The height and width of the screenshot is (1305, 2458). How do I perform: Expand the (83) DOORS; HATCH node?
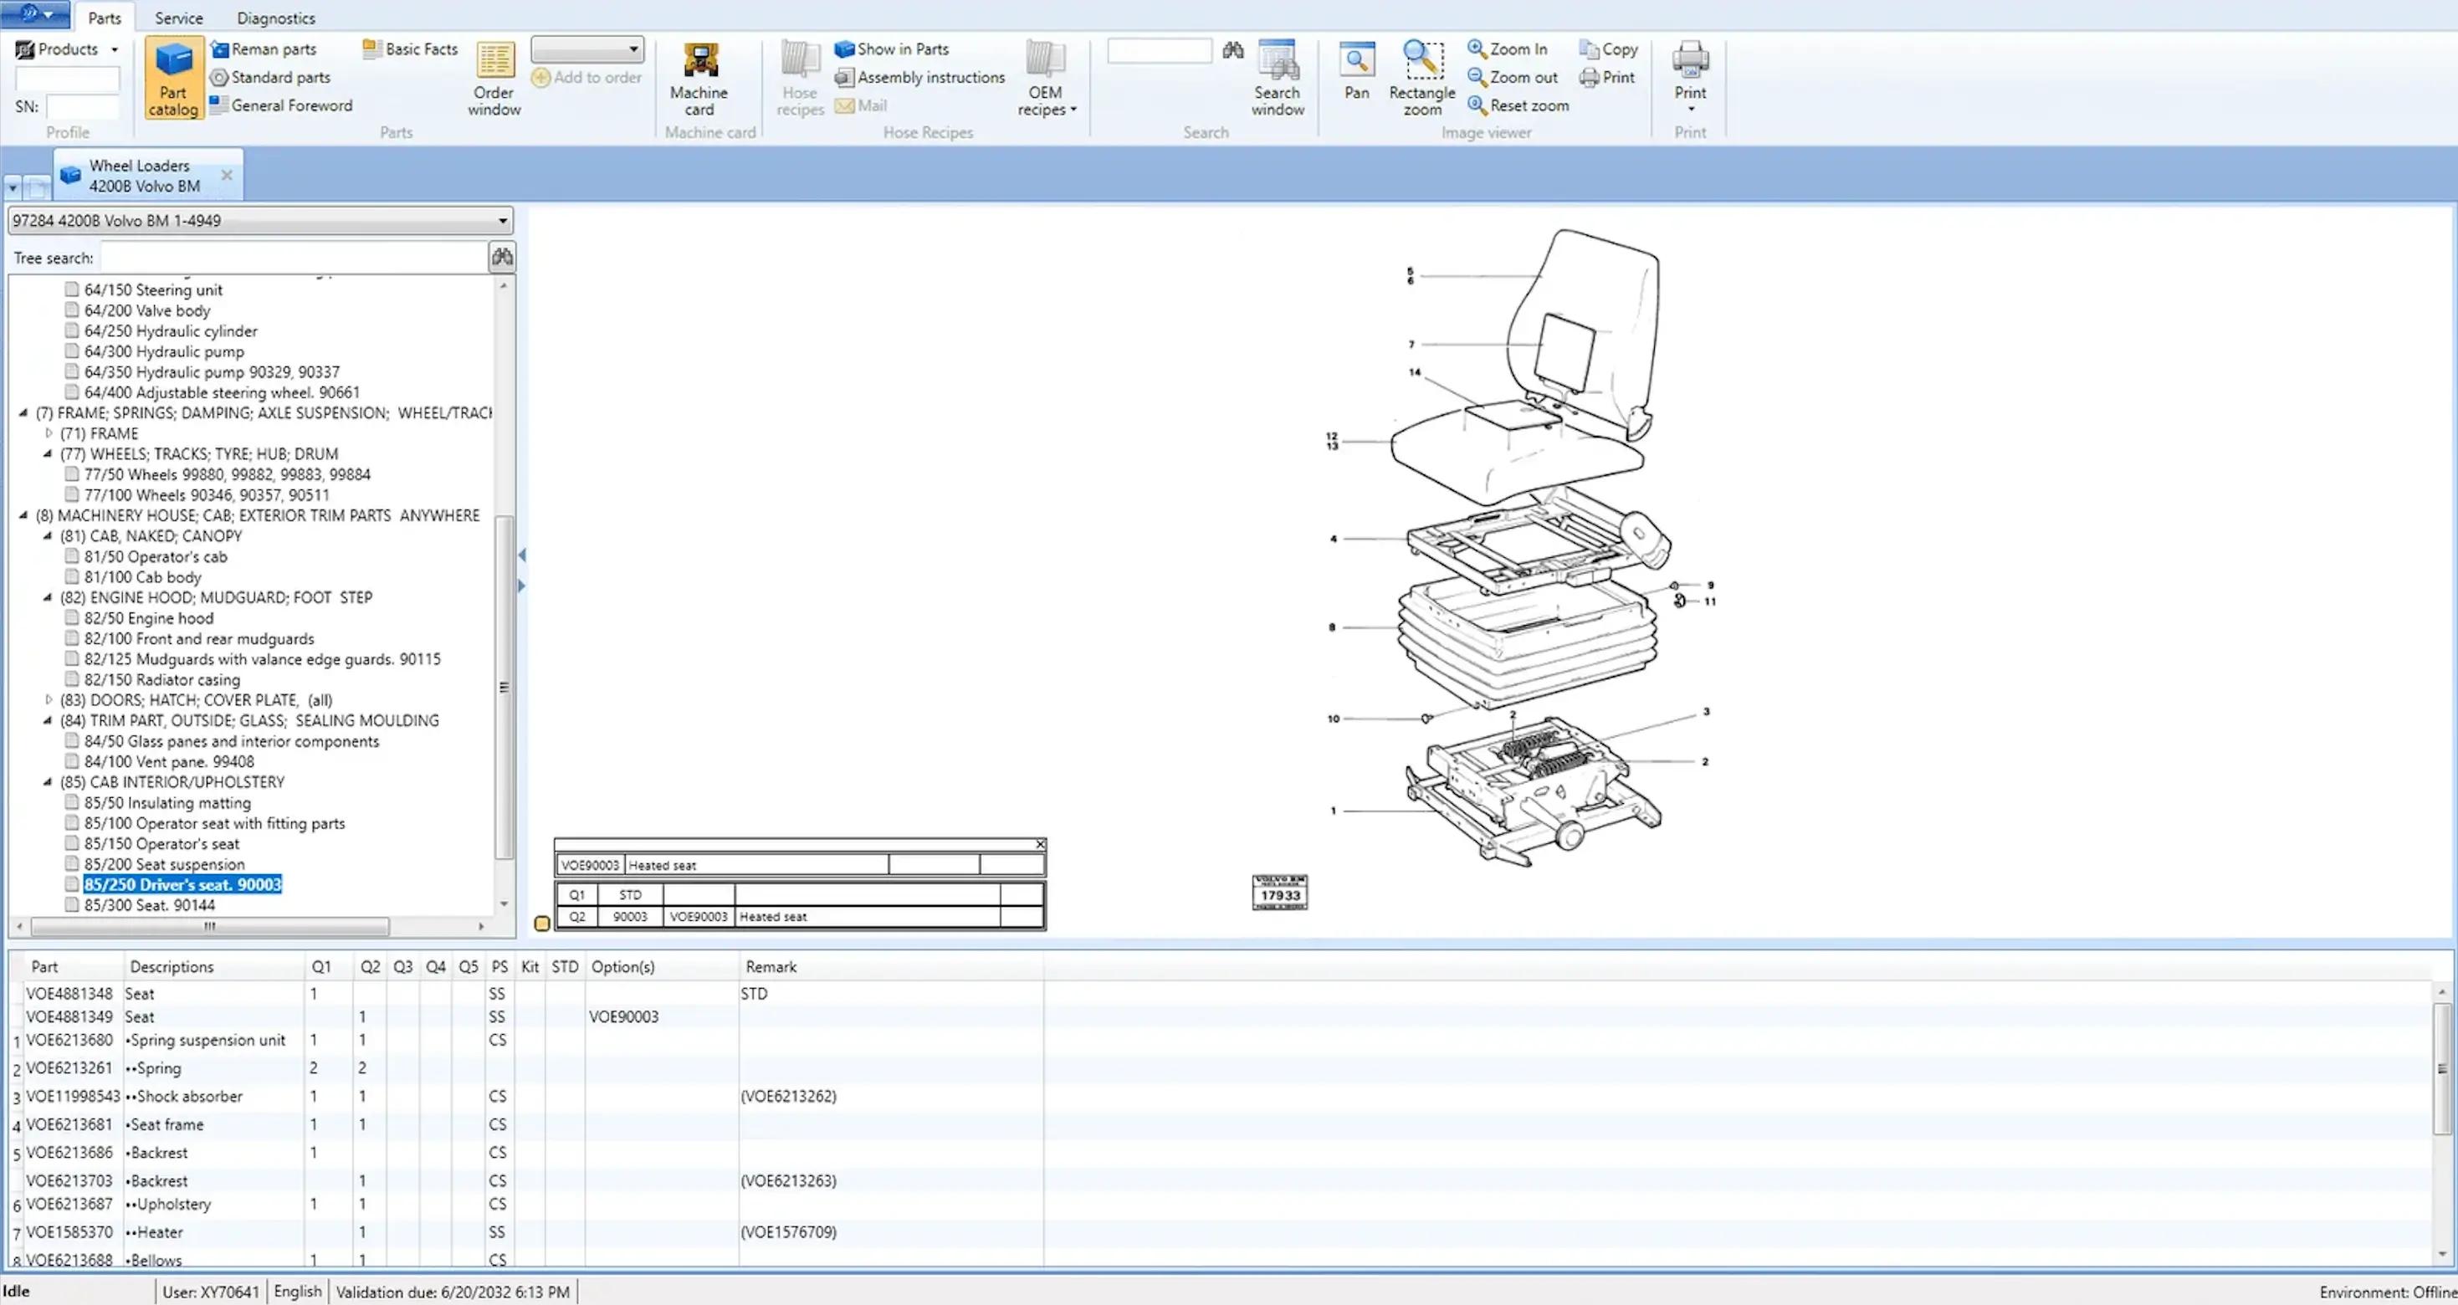[x=48, y=700]
